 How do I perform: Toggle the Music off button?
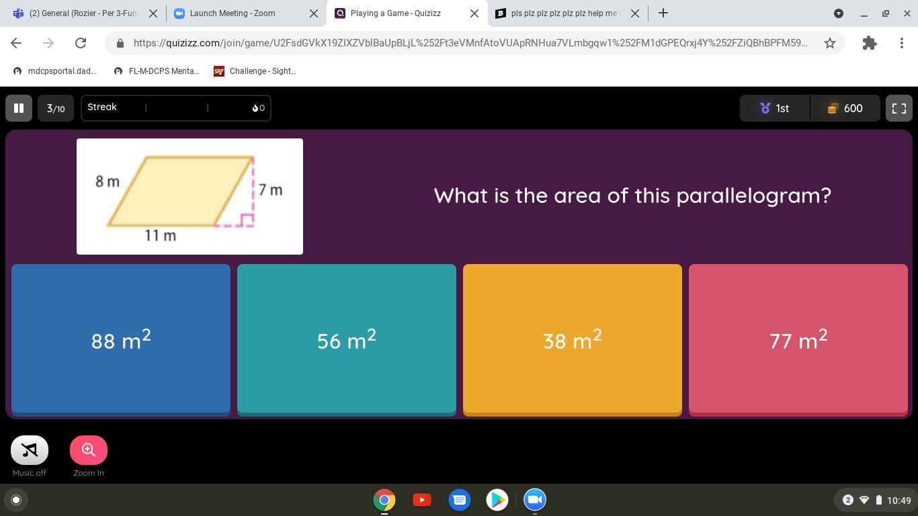point(30,450)
